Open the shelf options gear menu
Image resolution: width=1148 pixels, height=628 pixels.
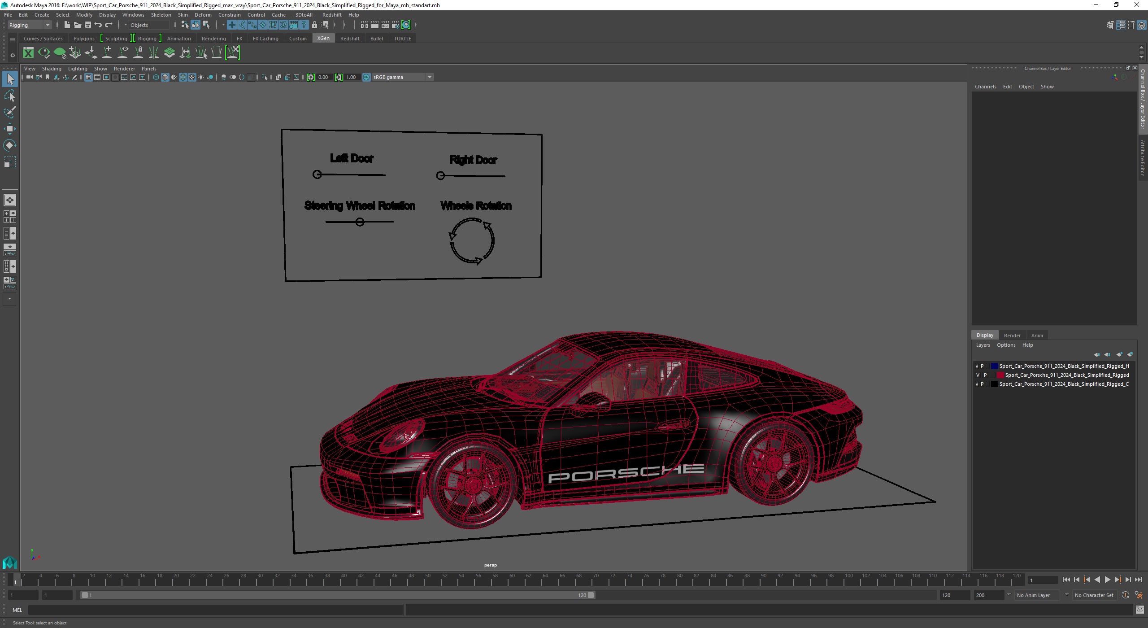(x=13, y=56)
